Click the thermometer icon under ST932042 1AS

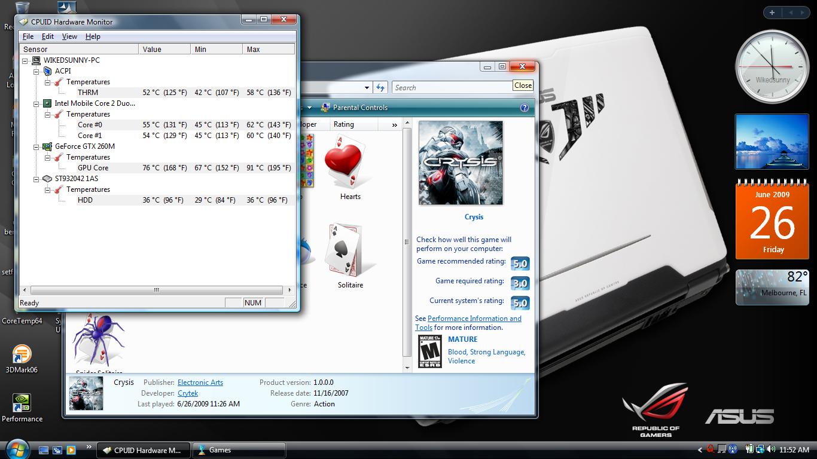(x=59, y=189)
